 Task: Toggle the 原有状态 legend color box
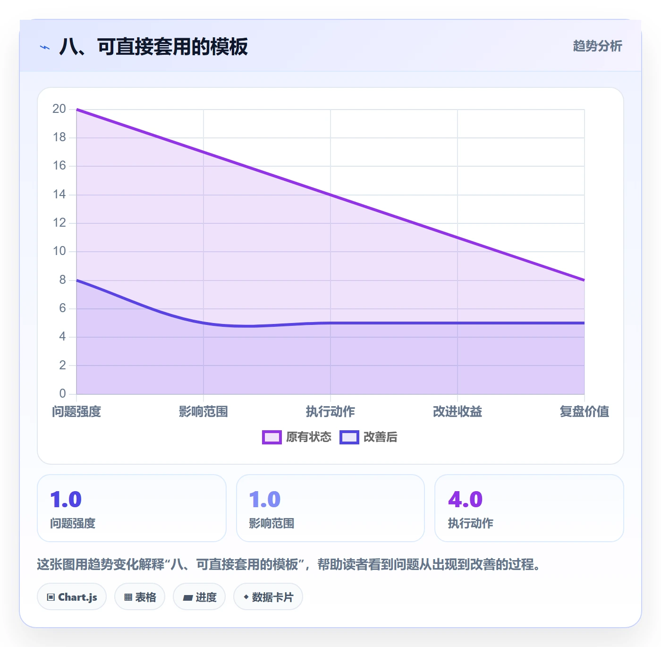point(271,437)
